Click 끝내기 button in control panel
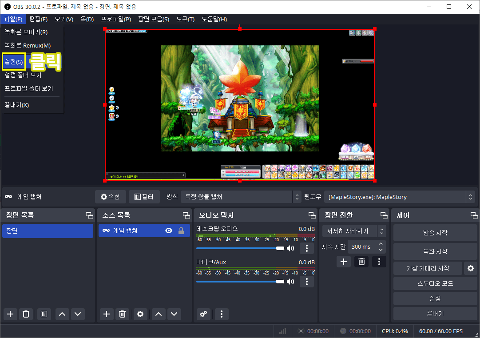480x338 pixels. (x=435, y=314)
